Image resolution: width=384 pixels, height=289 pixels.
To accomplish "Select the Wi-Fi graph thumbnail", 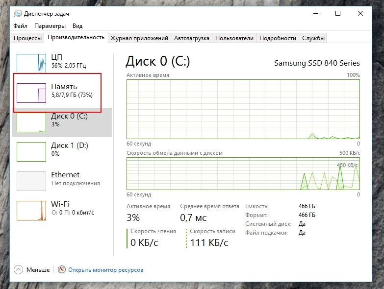I will [x=31, y=210].
